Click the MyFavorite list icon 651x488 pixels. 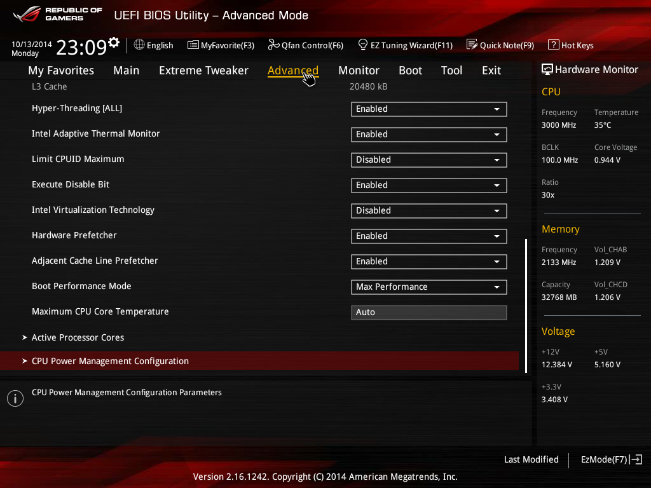(193, 45)
